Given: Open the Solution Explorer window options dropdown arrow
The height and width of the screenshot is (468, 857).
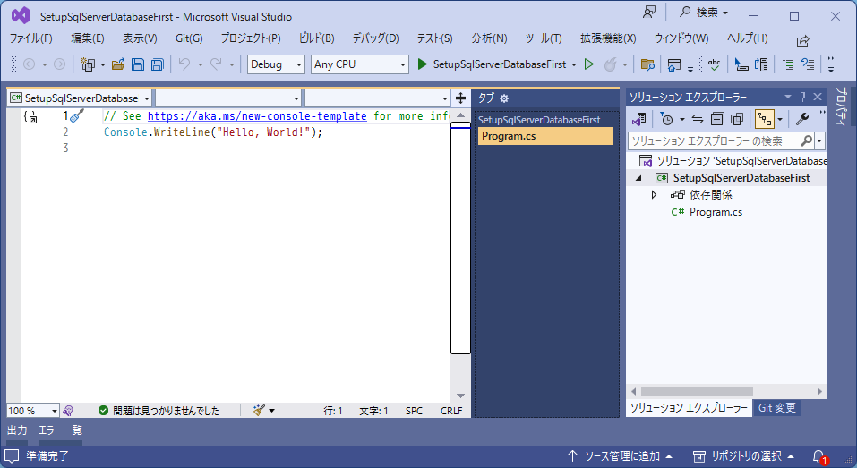Looking at the screenshot, I should [787, 97].
